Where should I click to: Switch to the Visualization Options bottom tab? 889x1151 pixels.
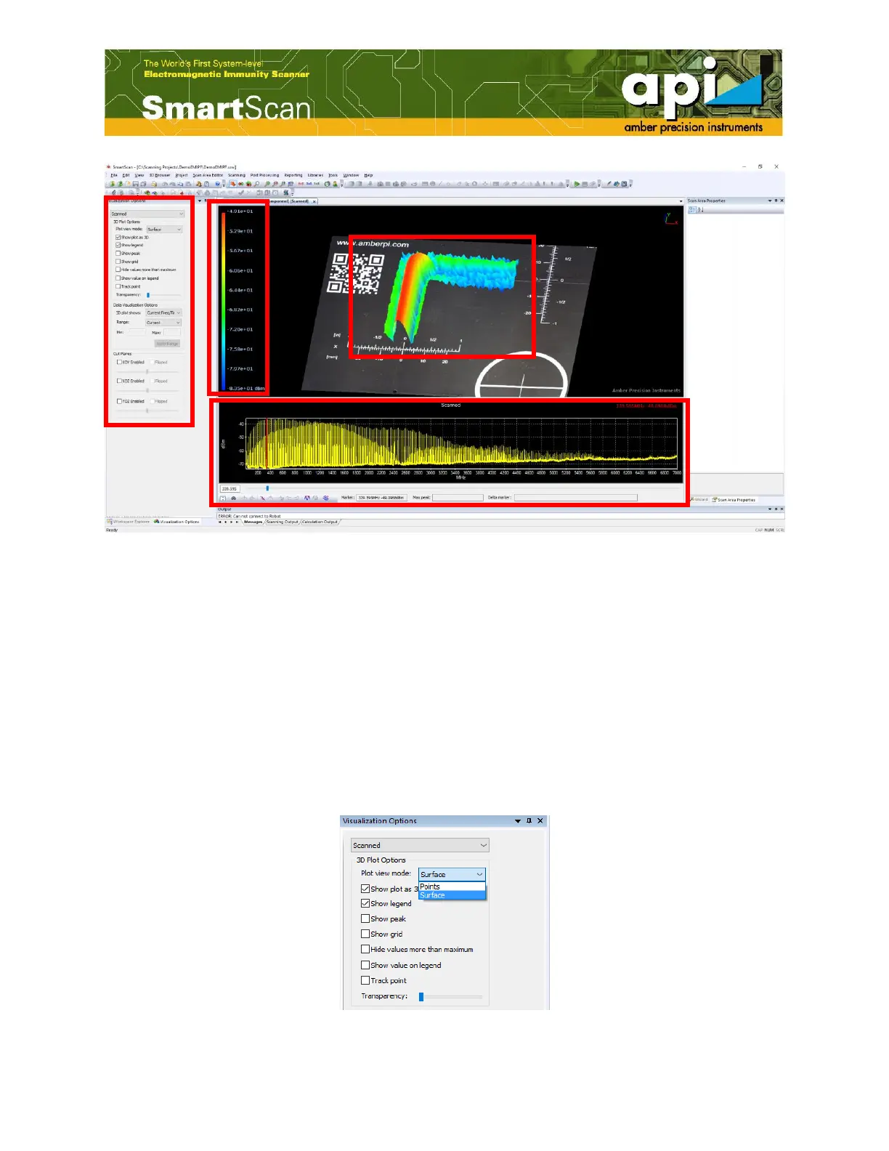(176, 522)
